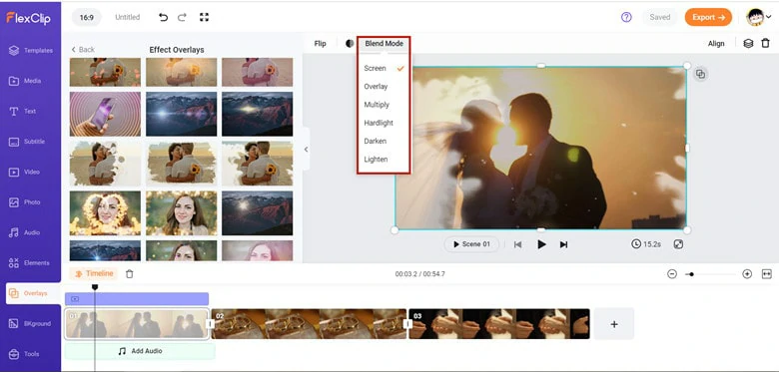Open the layers stack icon
This screenshot has width=779, height=372.
tap(748, 44)
